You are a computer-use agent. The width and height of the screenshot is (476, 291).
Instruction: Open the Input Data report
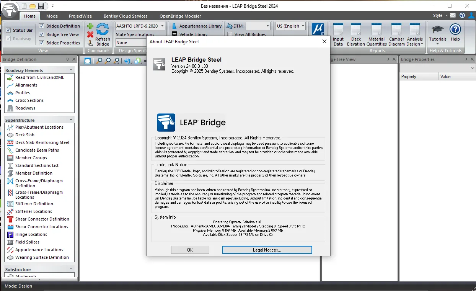coord(338,35)
